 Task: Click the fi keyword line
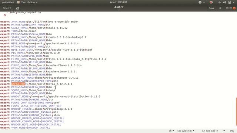pyautogui.click(x=5, y=16)
